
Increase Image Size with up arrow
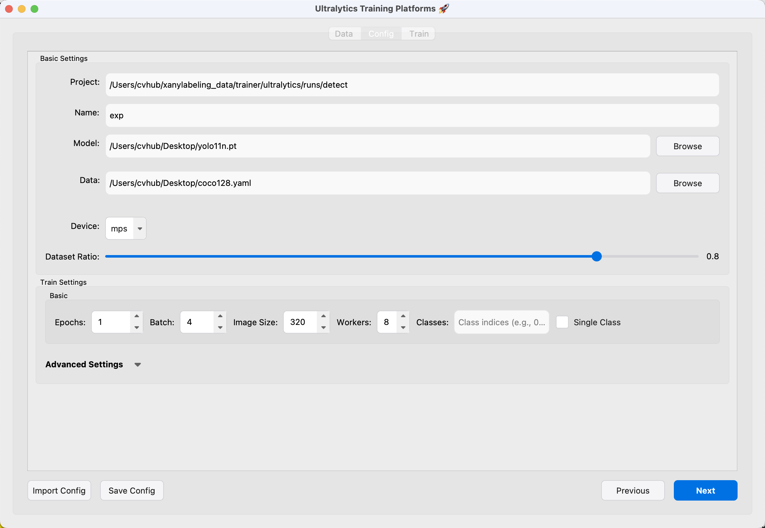coord(324,316)
